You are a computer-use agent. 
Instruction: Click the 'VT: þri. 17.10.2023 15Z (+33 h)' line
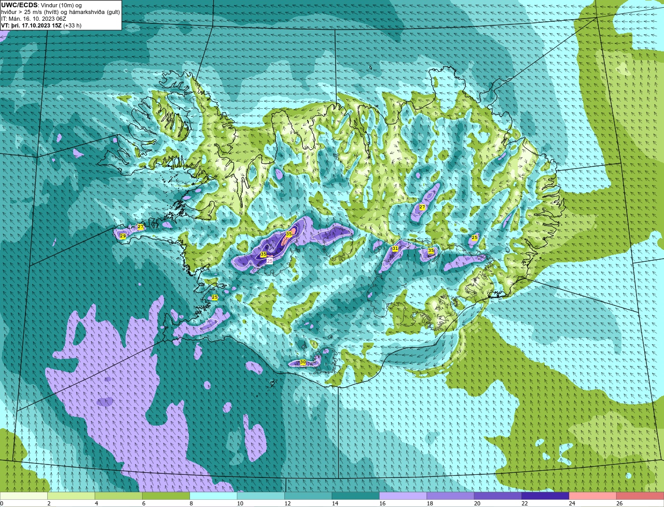[41, 25]
